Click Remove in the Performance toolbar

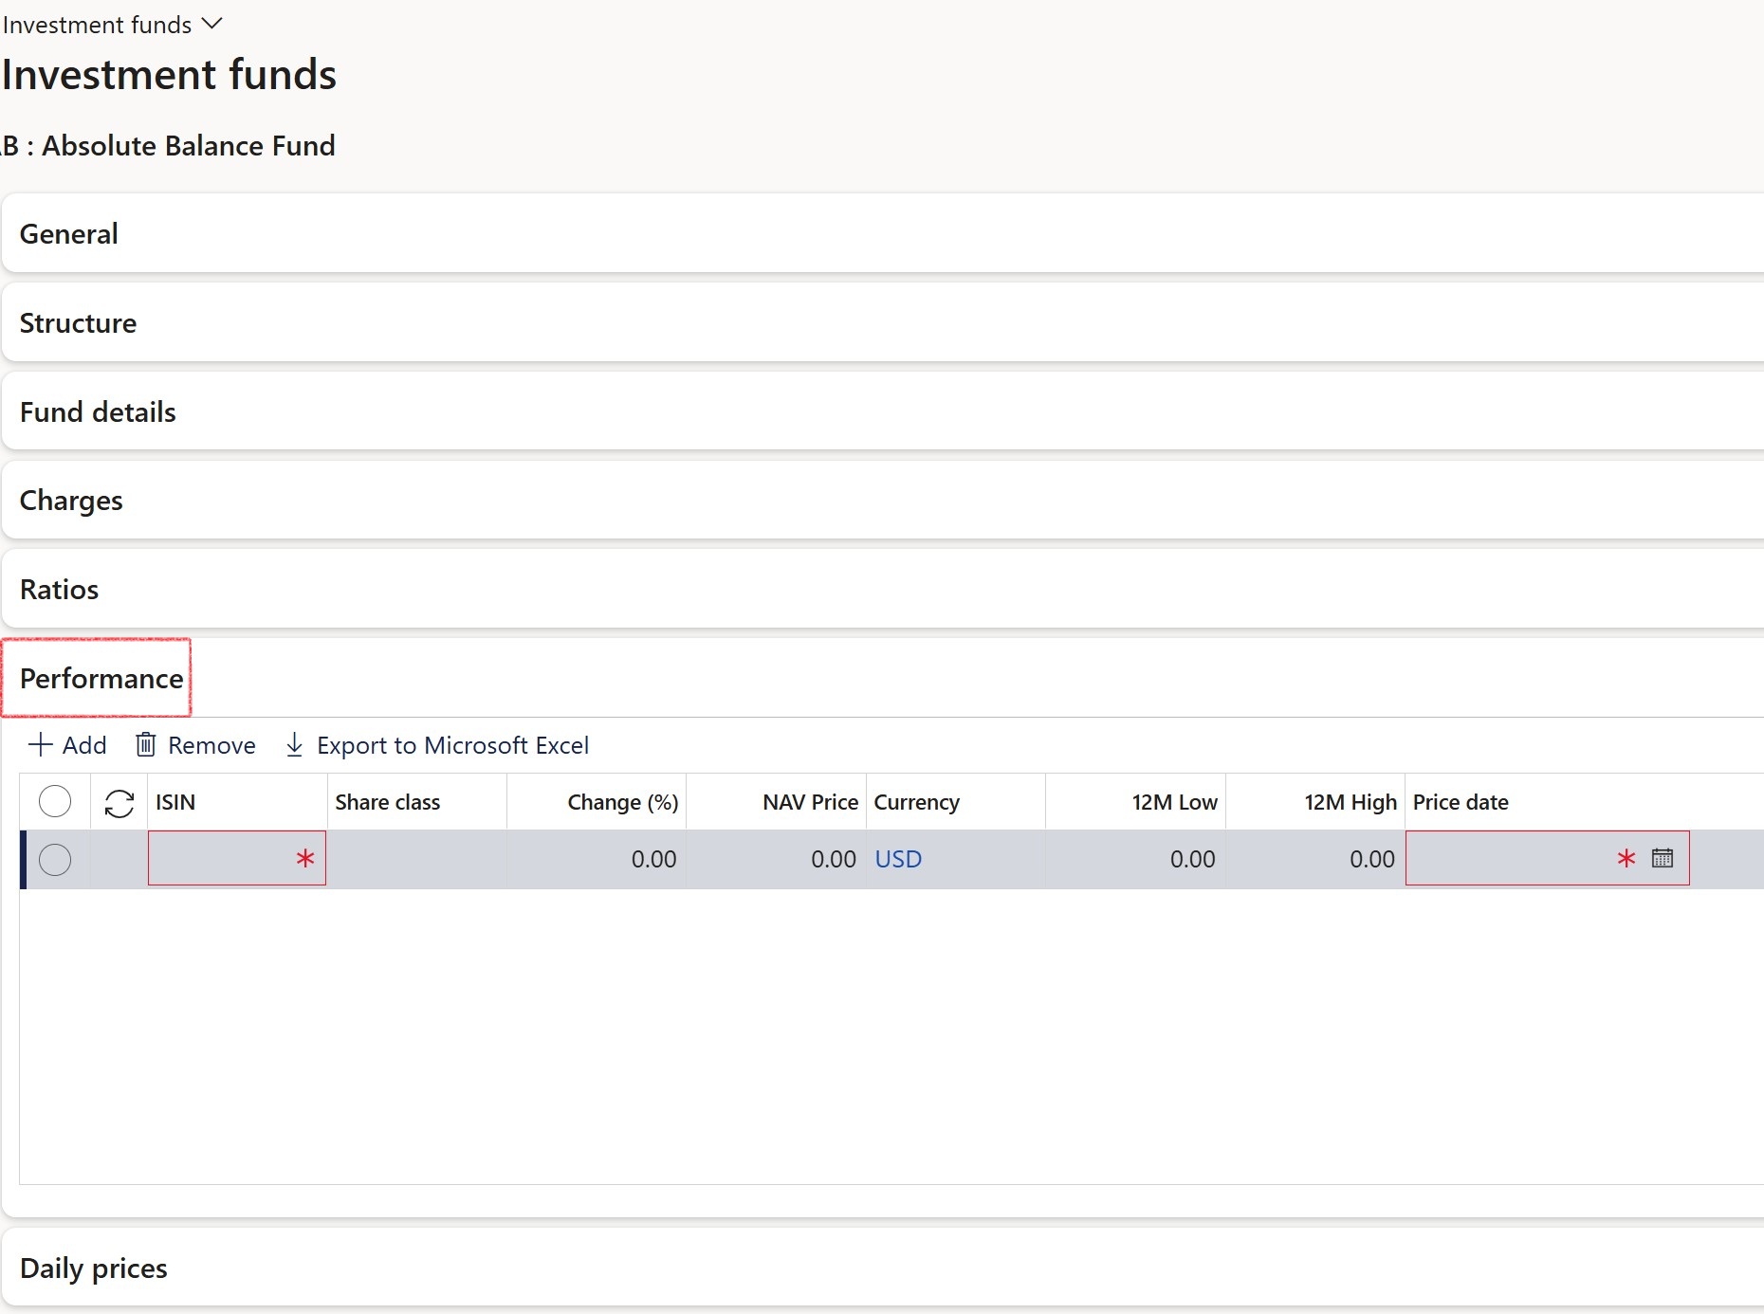click(195, 745)
